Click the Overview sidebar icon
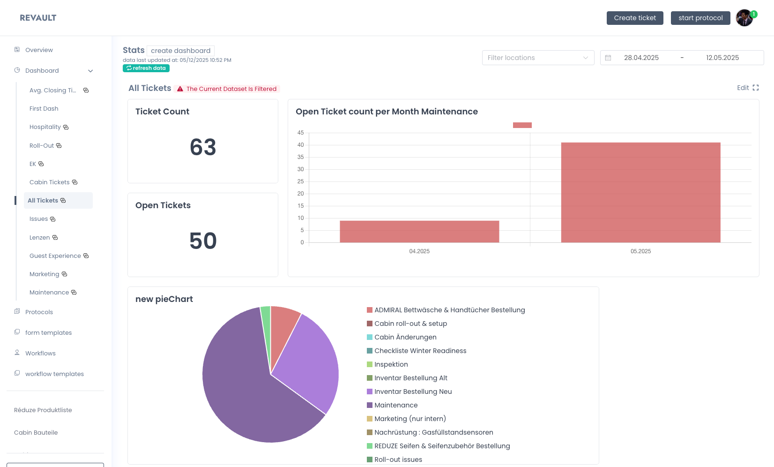This screenshot has height=467, width=774. (x=17, y=49)
